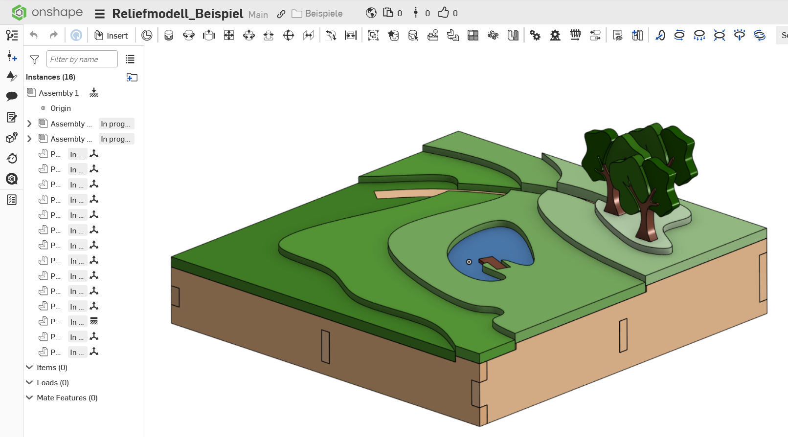788x437 pixels.
Task: Toggle the assembly tree panel sidebar icon
Action: (x=12, y=35)
